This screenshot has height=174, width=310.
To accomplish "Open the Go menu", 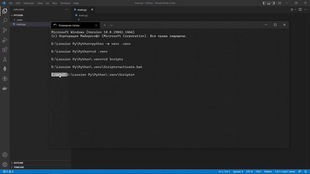I will [x=47, y=3].
